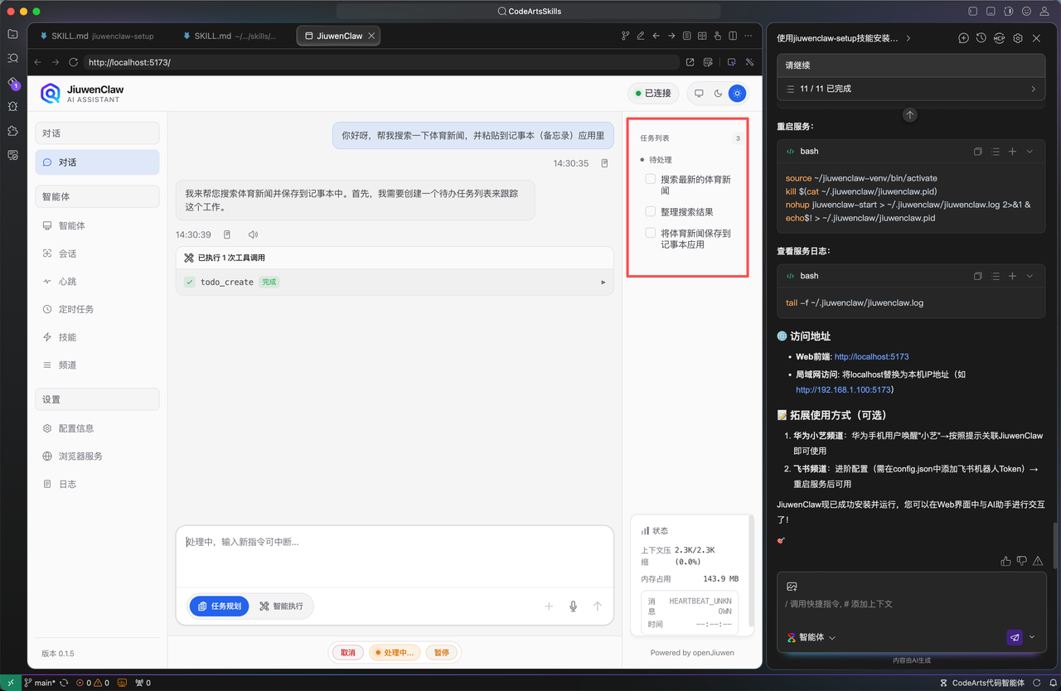Collapse the kill service bash code block
1061x691 pixels.
point(1030,152)
